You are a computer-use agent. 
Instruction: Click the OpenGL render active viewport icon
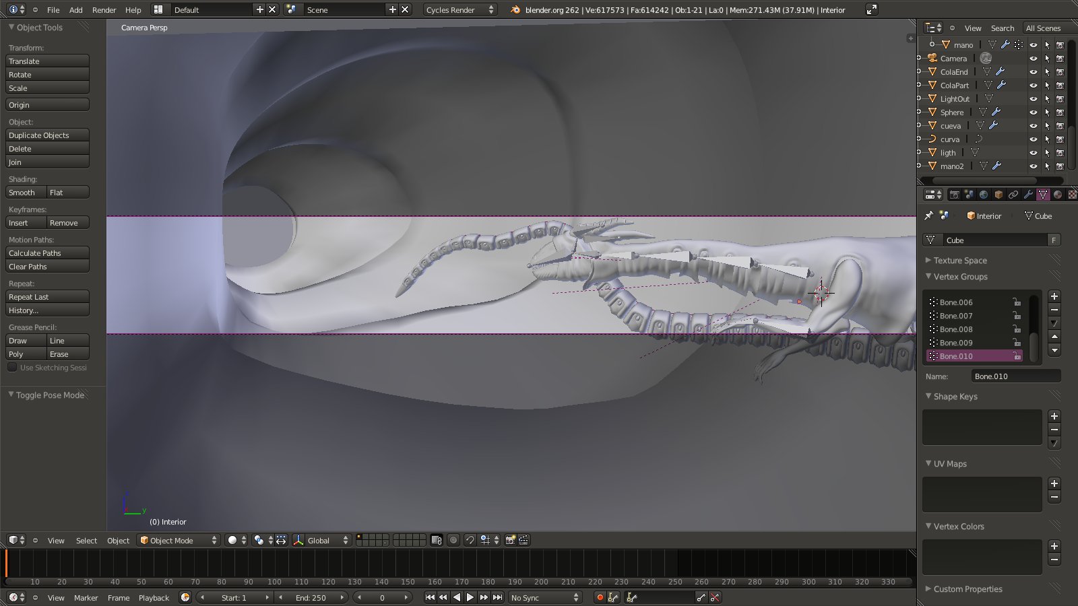pos(511,540)
